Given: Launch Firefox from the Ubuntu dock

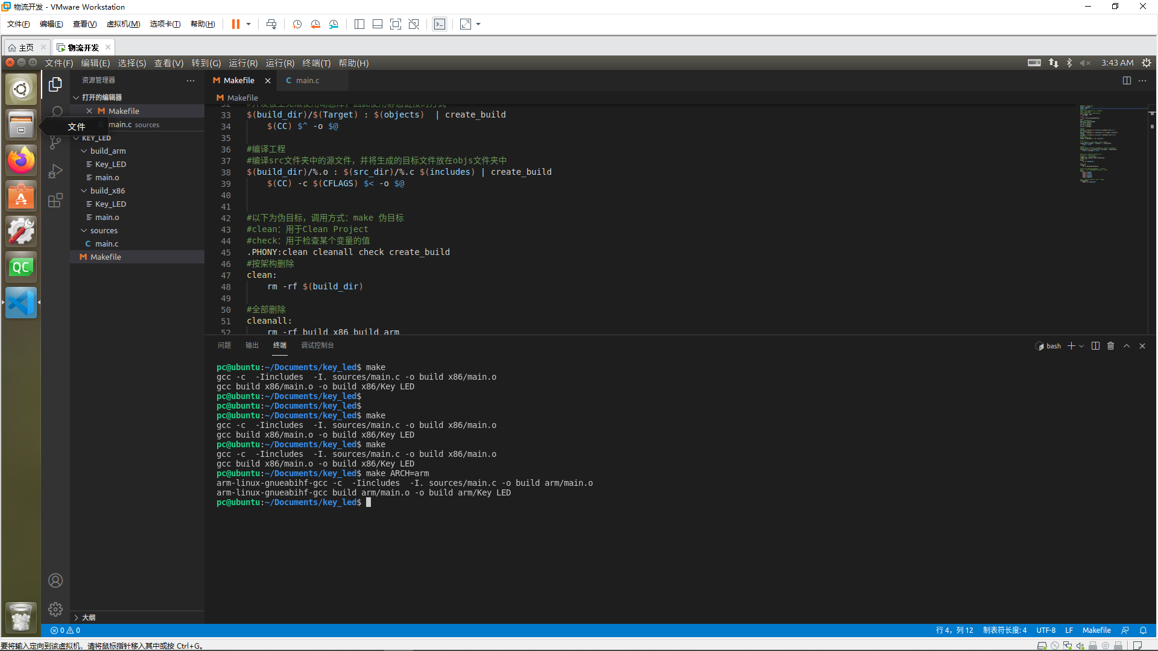Looking at the screenshot, I should point(21,161).
